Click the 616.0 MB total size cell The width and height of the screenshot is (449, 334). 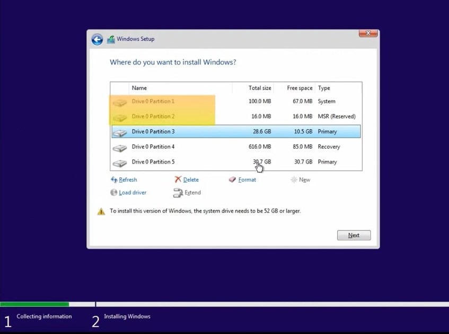260,147
